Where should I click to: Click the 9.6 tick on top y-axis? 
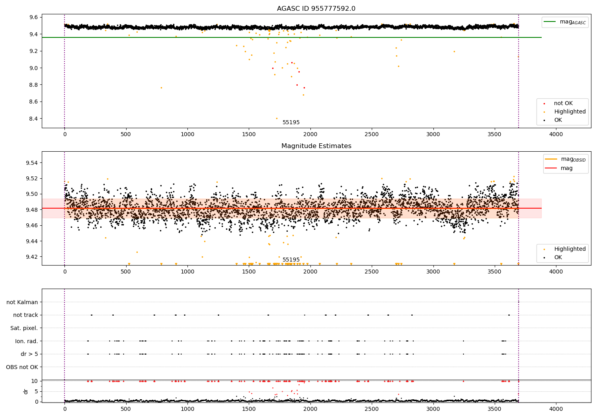point(33,18)
